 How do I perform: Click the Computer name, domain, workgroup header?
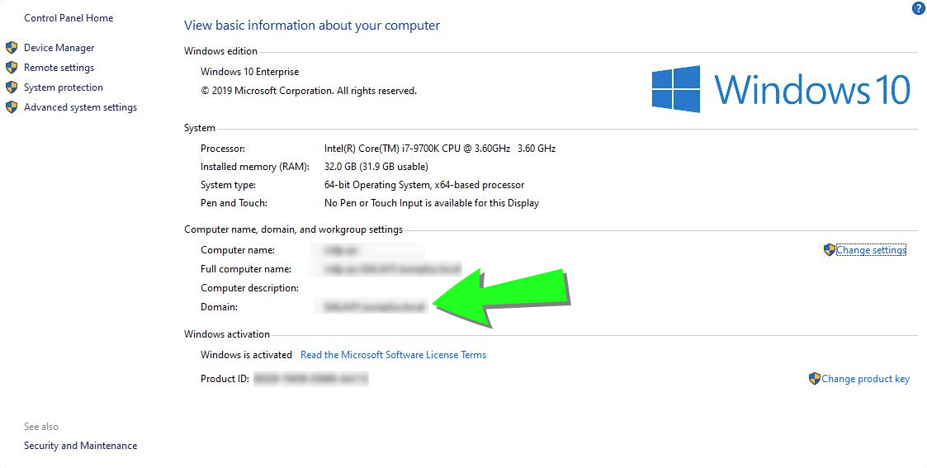point(293,229)
